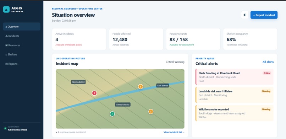This screenshot has height=139, width=286.
Task: Open the Landslide risk near Hillview alert
Action: (235, 95)
